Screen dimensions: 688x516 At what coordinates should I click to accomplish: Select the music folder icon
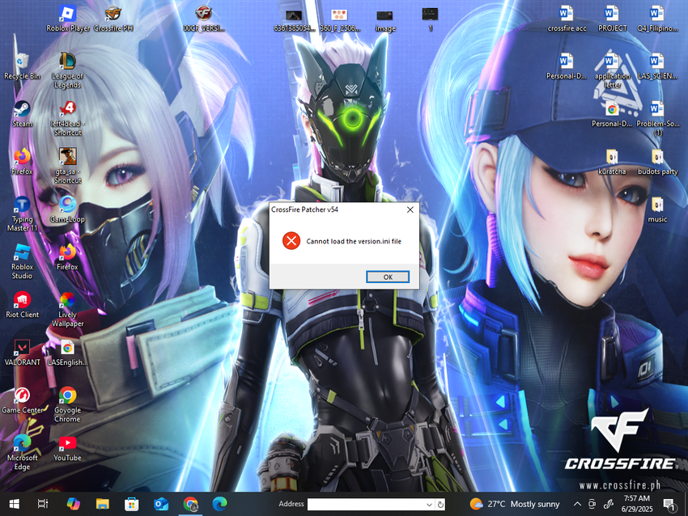657,209
